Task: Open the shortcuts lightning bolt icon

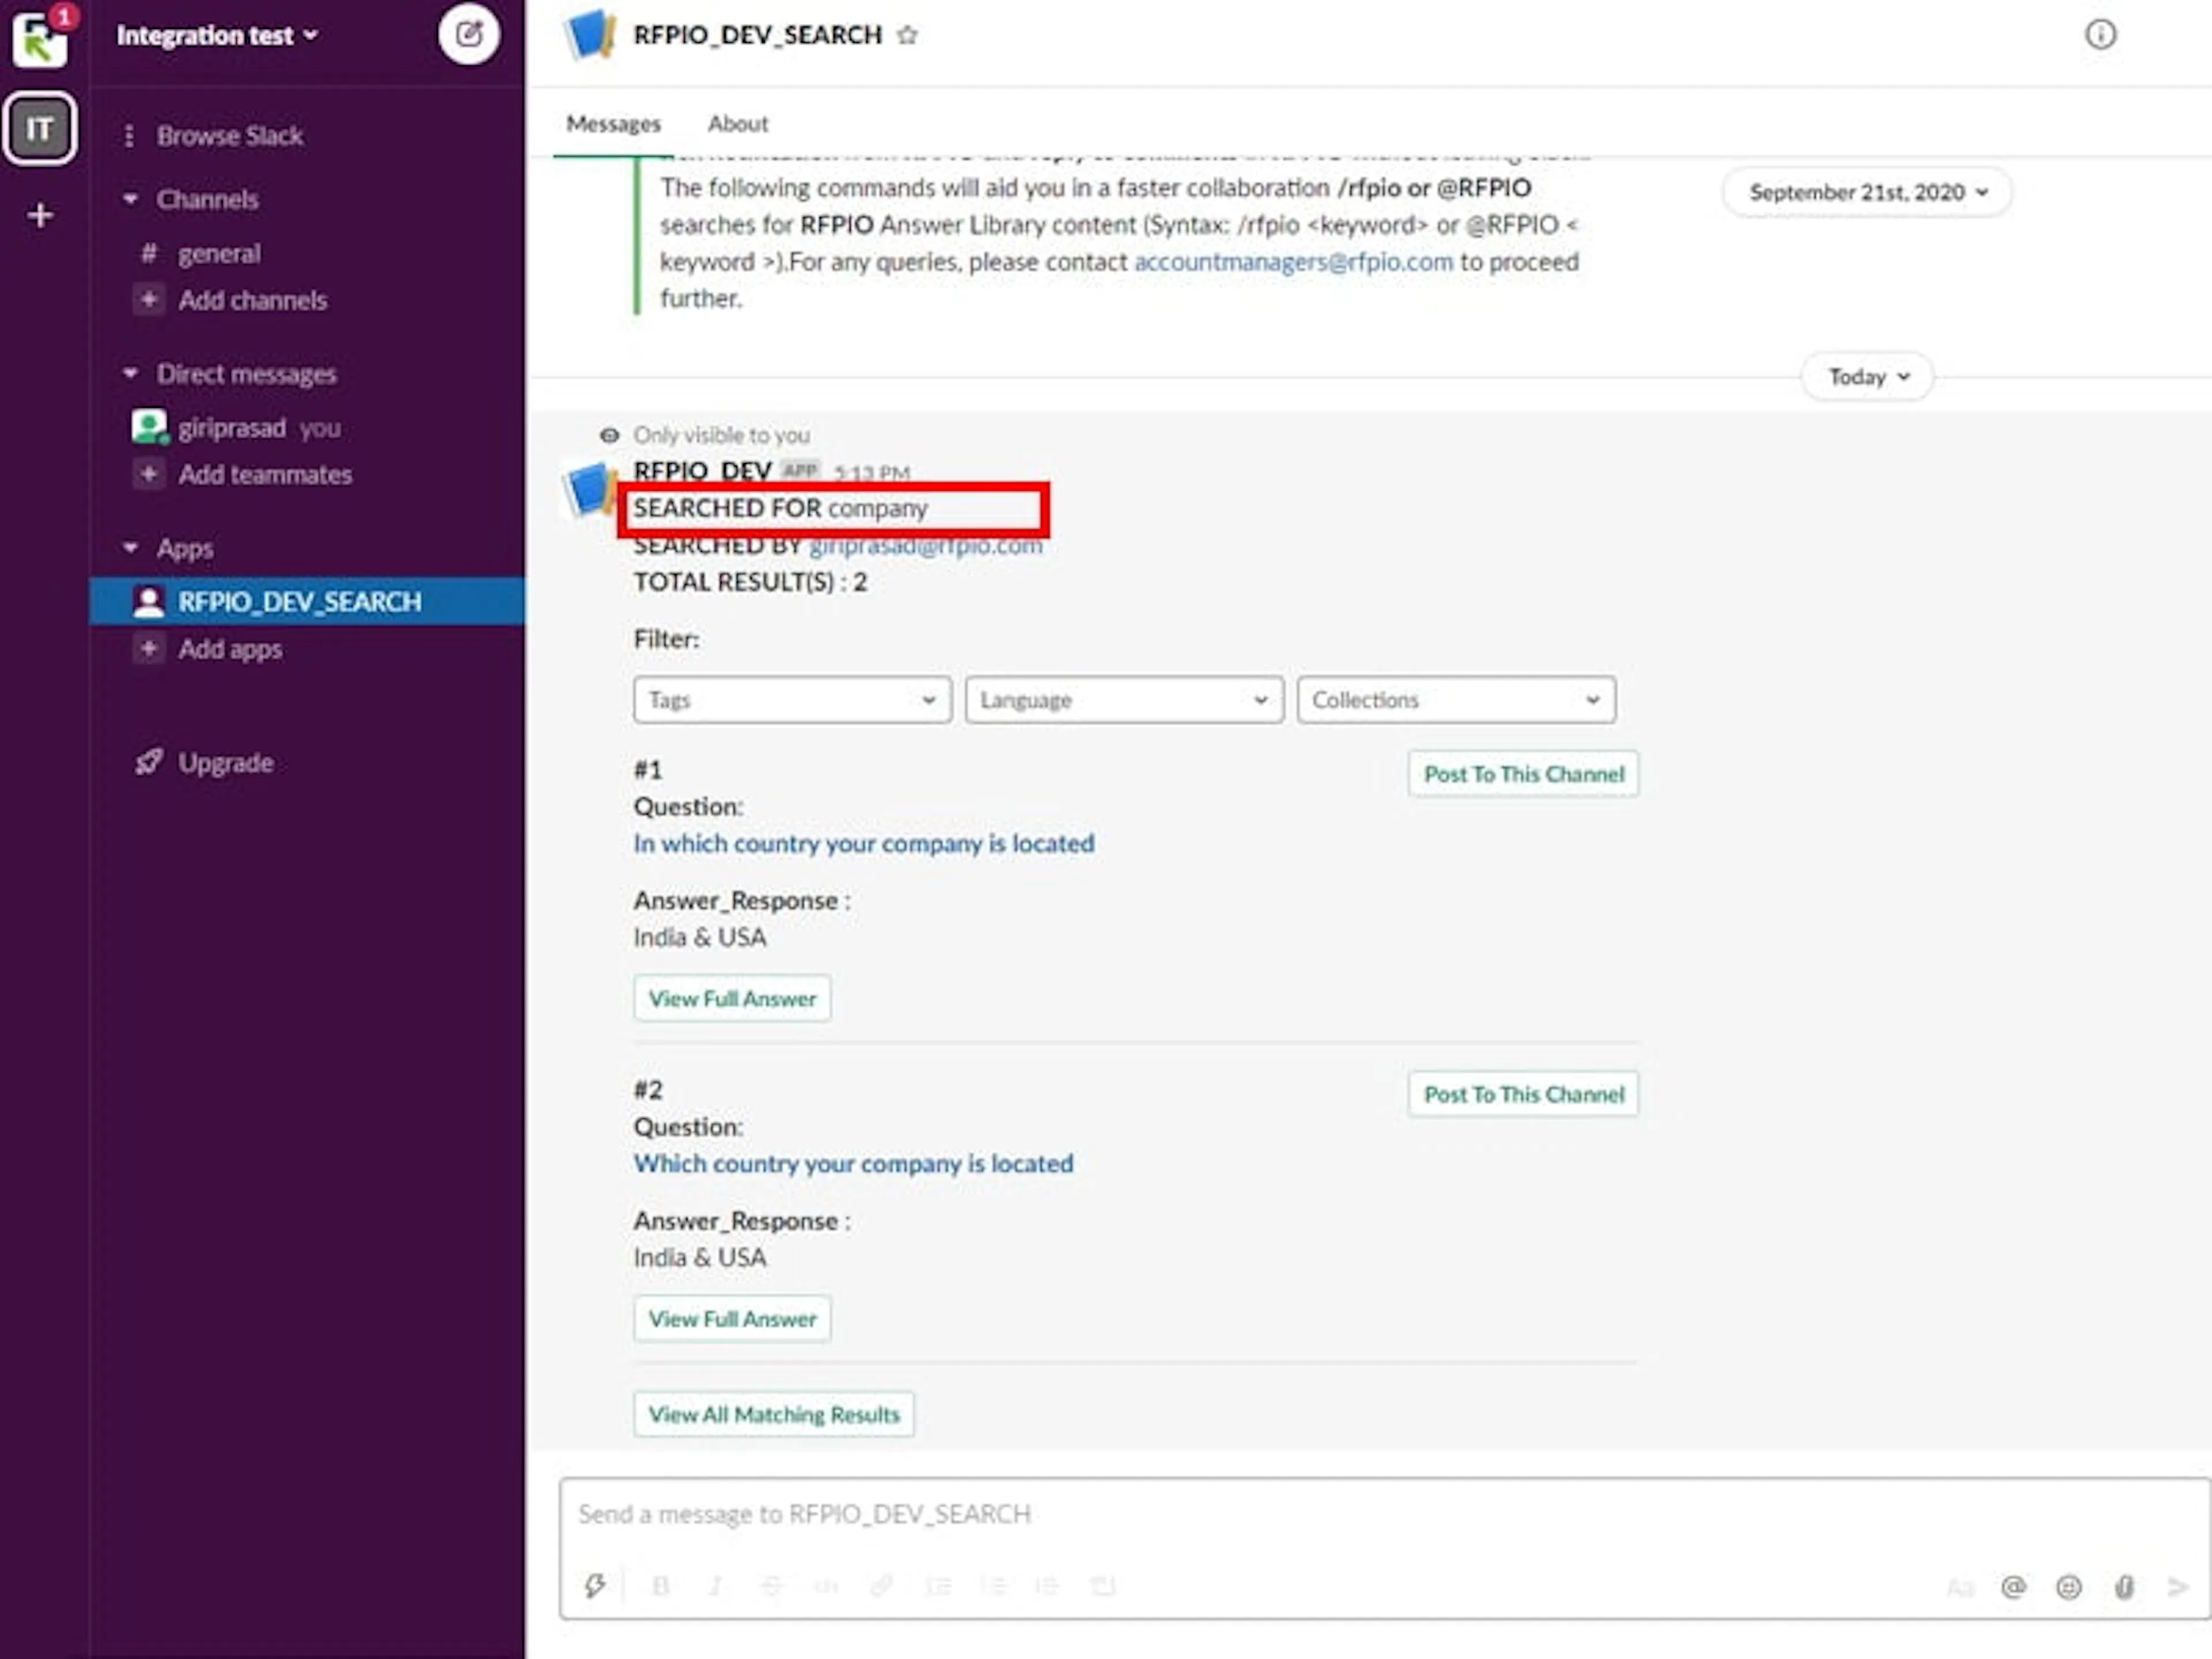Action: [x=595, y=1585]
